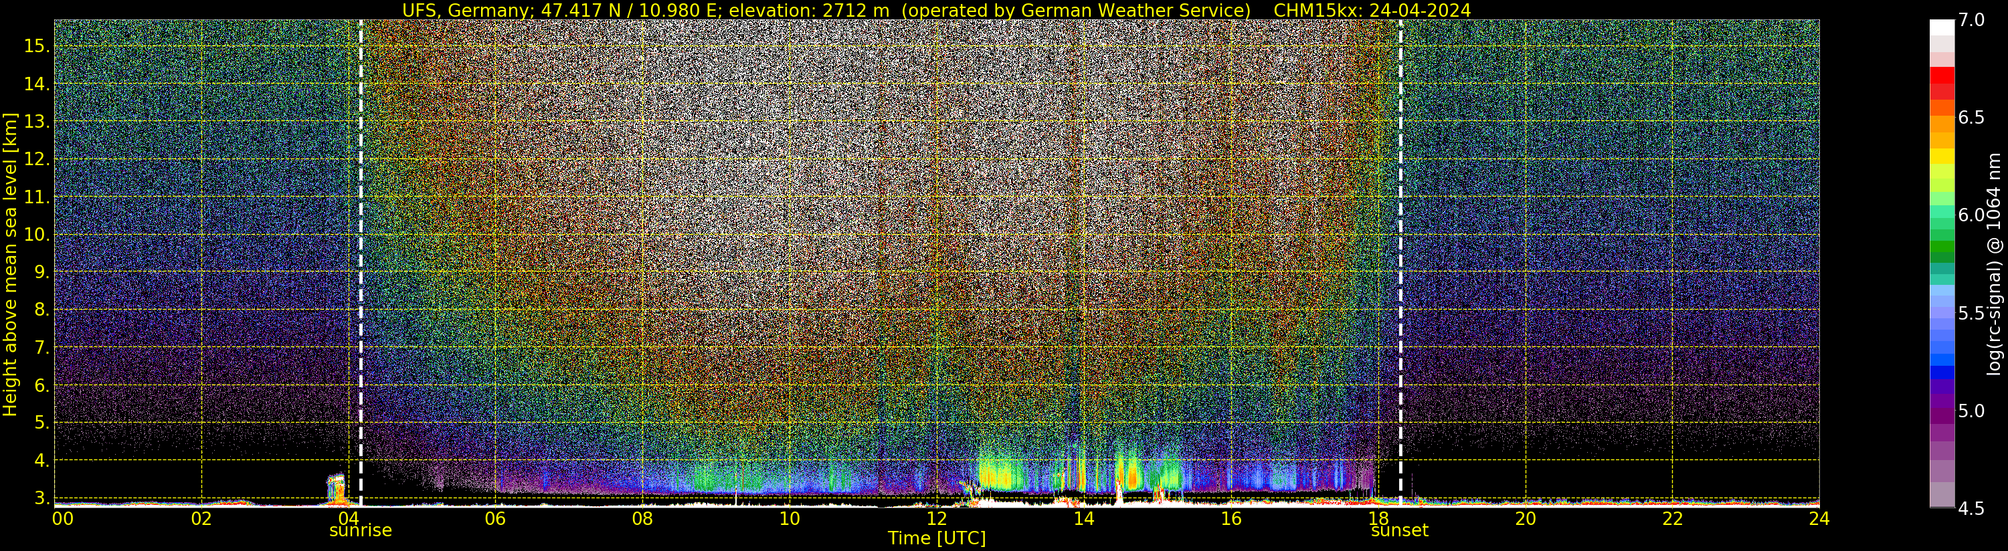The image size is (2008, 551).
Task: Click the '22' tick on the time axis
Action: tap(1672, 518)
